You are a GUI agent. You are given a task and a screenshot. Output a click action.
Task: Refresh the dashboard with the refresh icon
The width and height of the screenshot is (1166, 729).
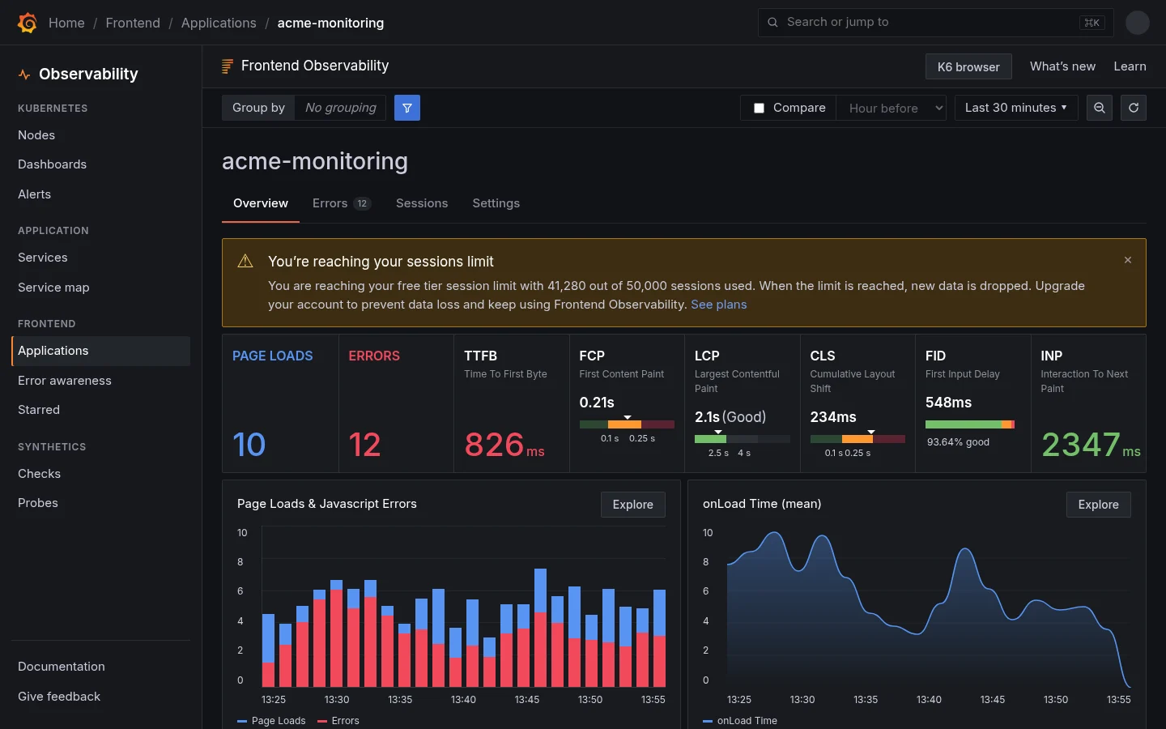(1134, 108)
